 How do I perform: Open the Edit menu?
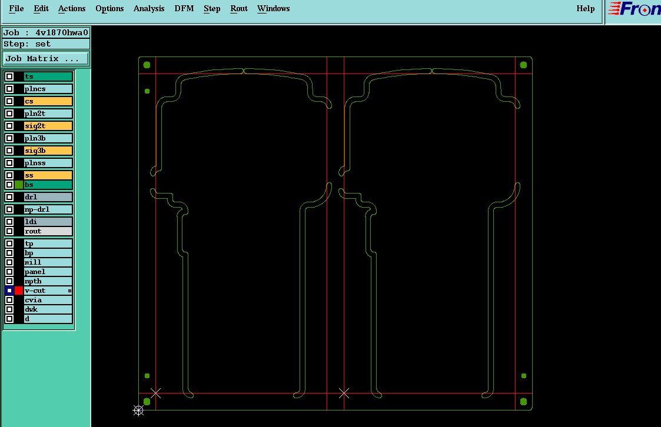coord(41,8)
